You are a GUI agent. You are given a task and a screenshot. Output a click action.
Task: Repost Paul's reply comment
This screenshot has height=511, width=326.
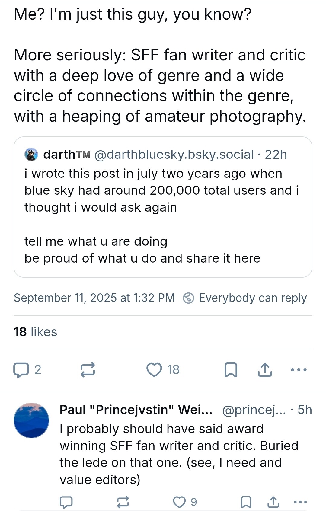point(123,502)
